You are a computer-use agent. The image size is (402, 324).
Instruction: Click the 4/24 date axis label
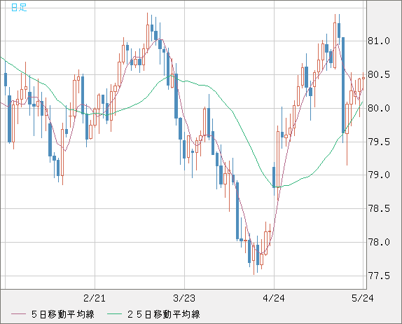[274, 298]
